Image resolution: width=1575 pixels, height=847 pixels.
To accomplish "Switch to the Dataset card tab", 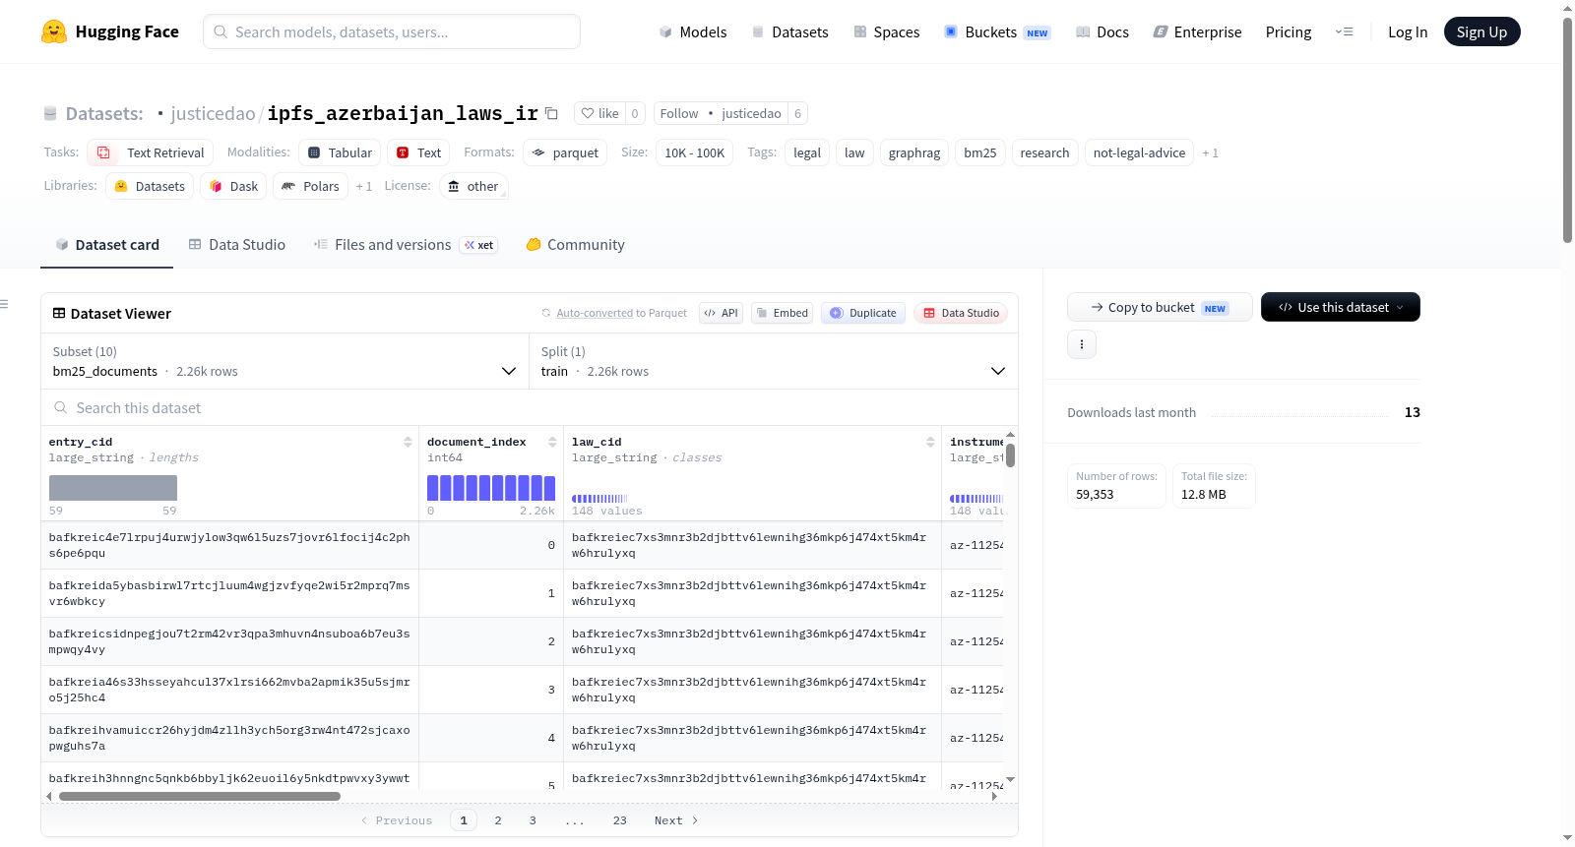I will coord(107,245).
